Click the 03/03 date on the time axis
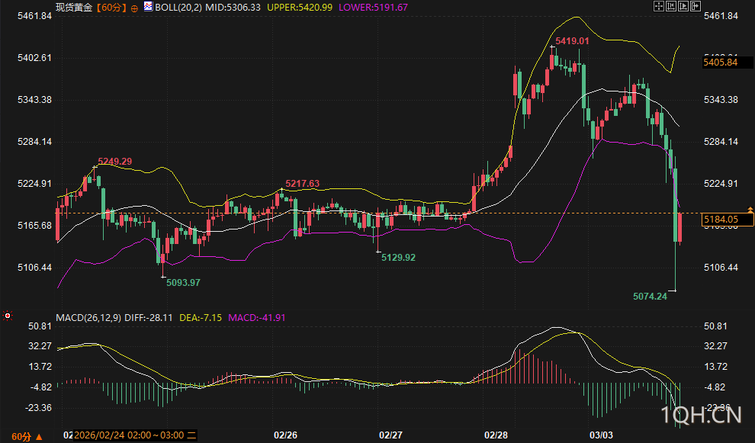 coord(602,435)
